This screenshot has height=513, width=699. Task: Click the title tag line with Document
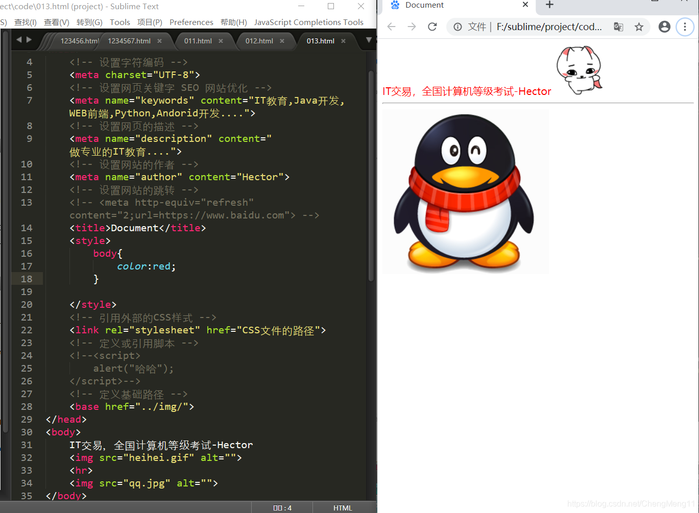tap(138, 228)
